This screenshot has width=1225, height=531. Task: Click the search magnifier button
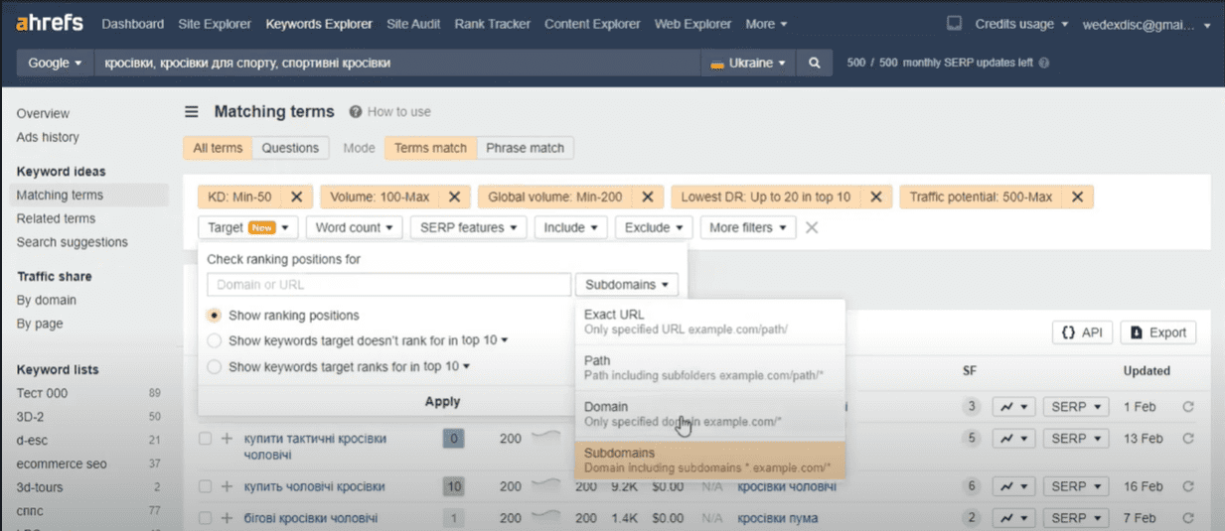tap(814, 63)
